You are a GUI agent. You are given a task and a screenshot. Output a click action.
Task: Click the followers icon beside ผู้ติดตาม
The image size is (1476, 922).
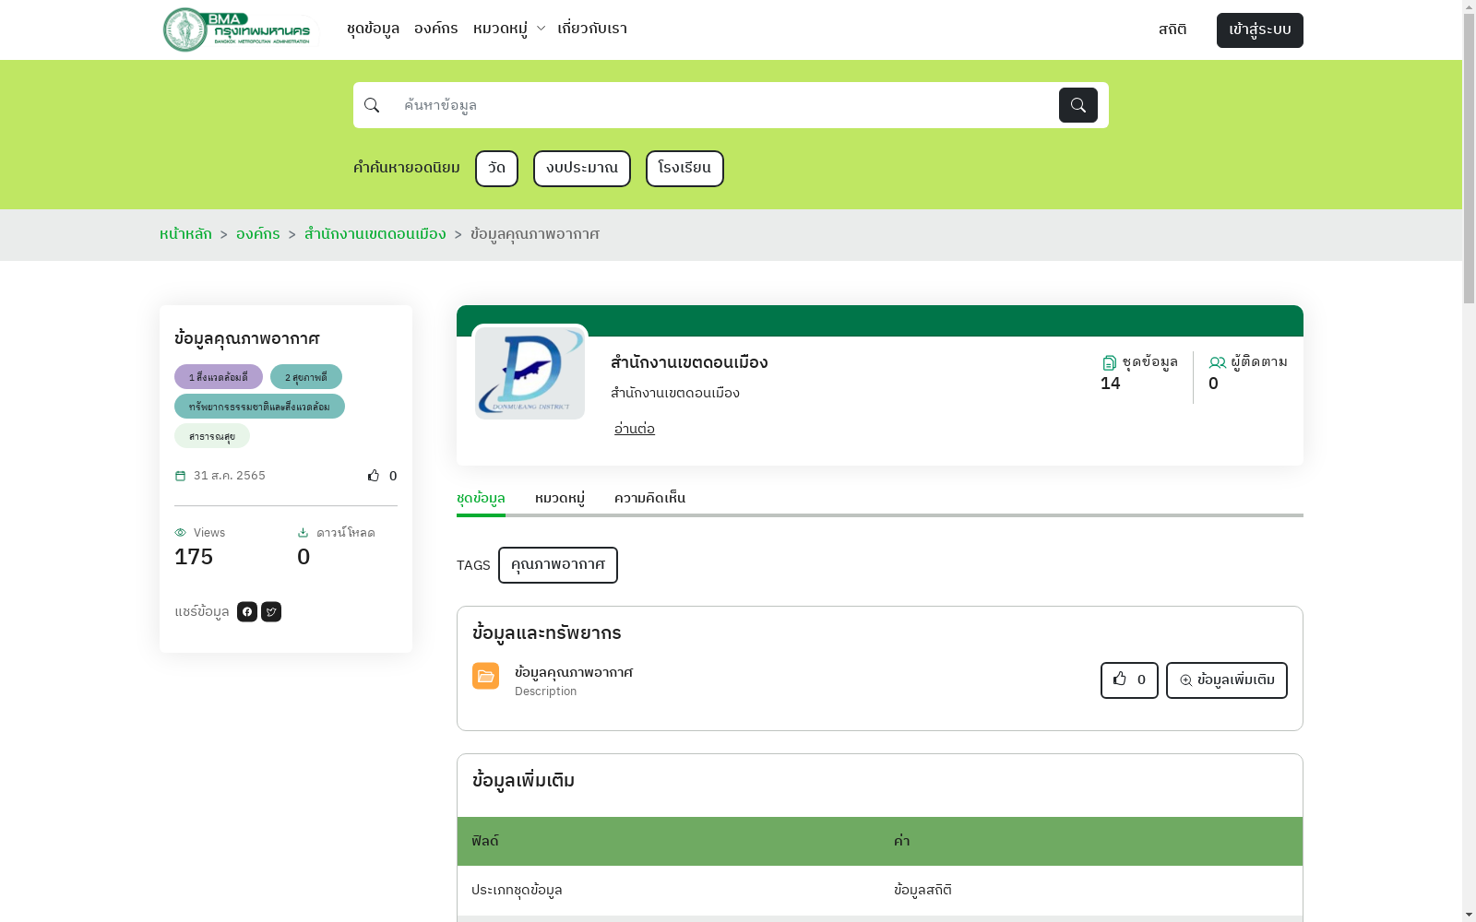(x=1218, y=362)
